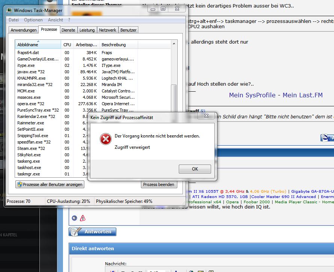Click the red report-post warning icon

coord(82,218)
